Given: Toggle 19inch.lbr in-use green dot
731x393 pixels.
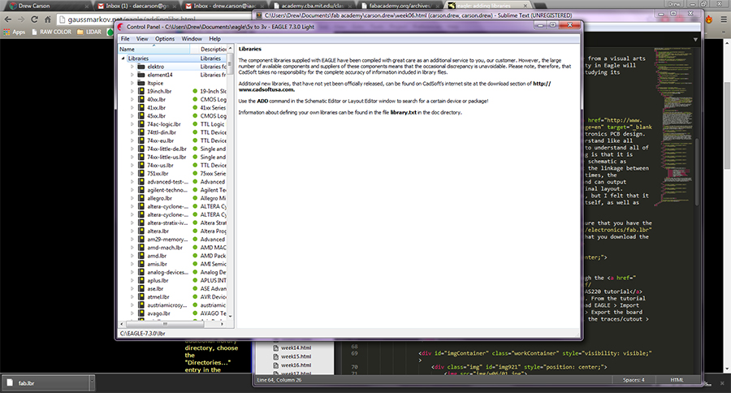Looking at the screenshot, I should (195, 92).
